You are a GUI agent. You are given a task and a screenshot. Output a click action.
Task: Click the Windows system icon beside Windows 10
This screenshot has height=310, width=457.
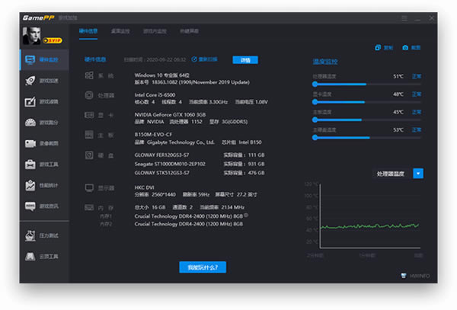coord(89,75)
